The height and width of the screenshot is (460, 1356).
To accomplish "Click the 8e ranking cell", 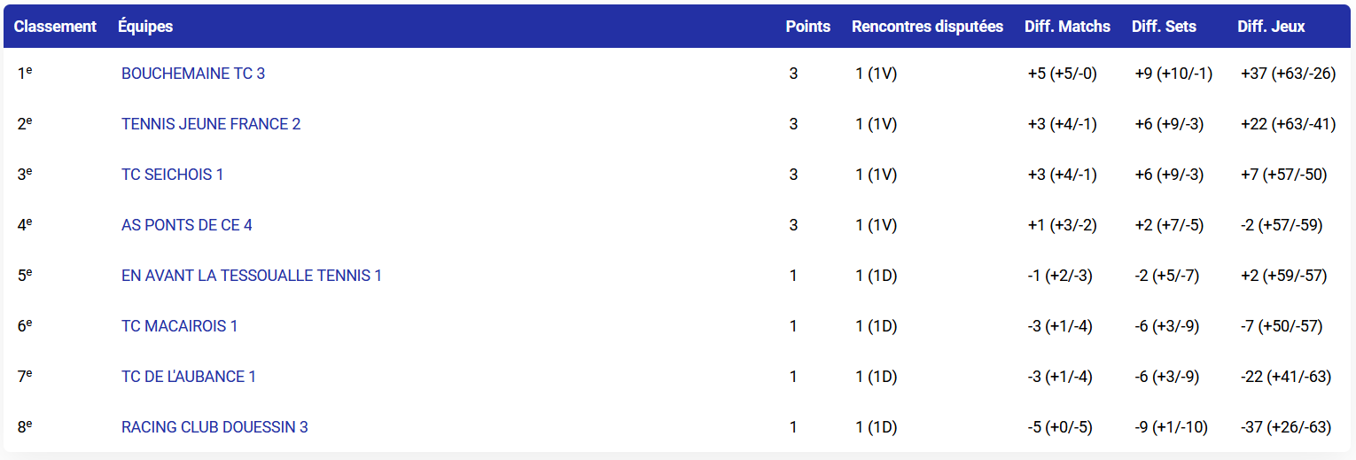I will tap(25, 427).
